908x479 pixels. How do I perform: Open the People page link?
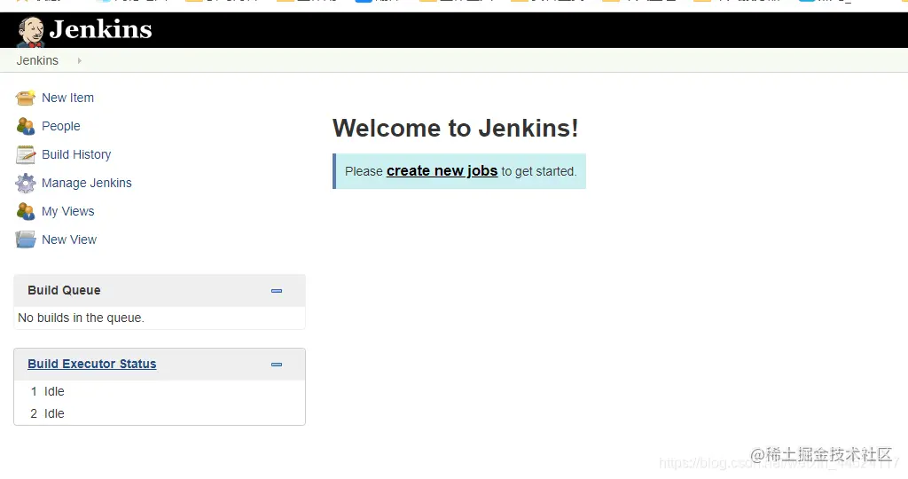click(61, 126)
